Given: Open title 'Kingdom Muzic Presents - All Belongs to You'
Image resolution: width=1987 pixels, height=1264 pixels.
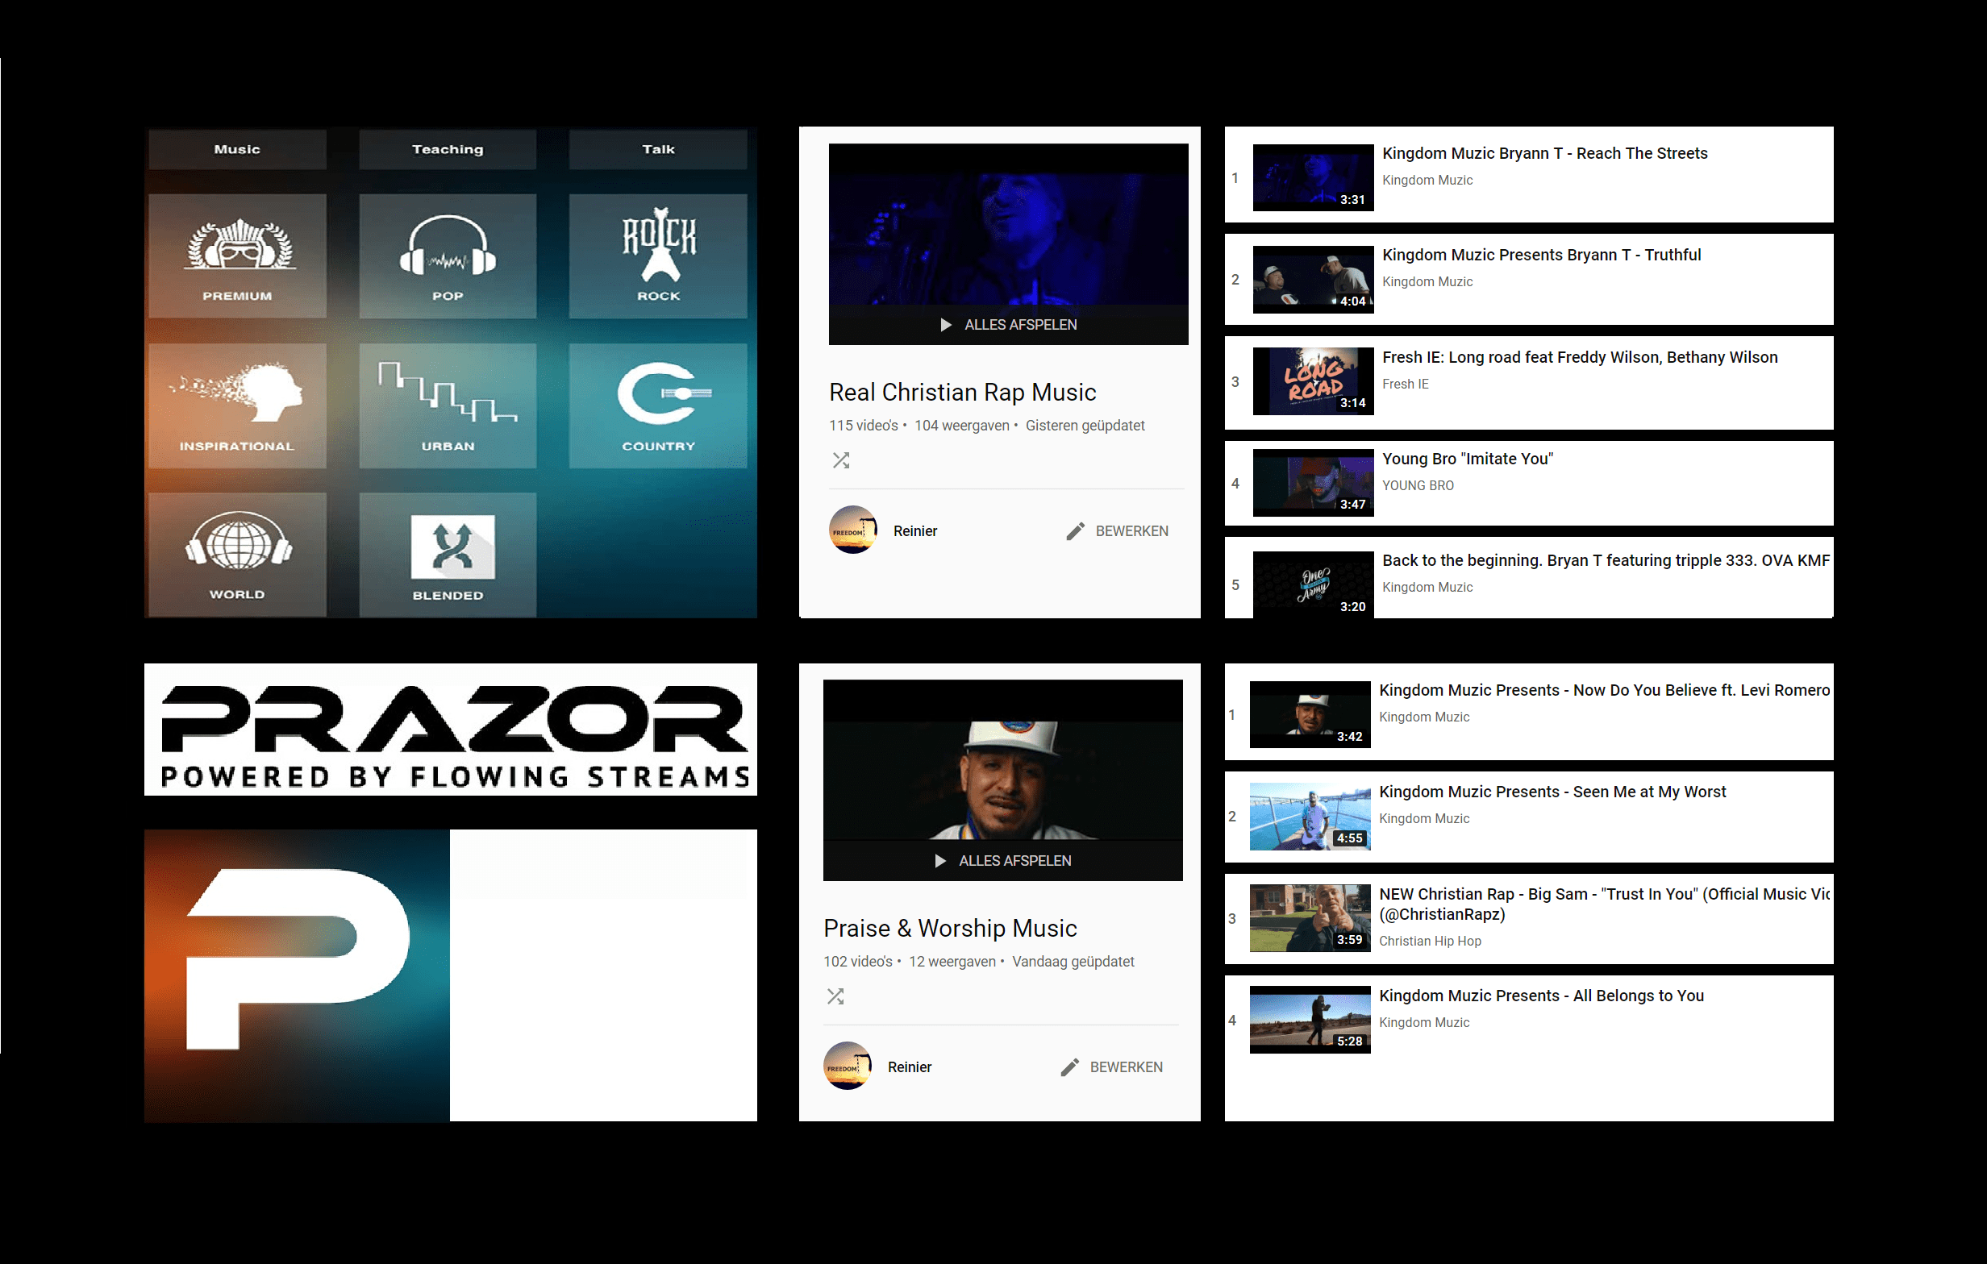Looking at the screenshot, I should (1541, 996).
